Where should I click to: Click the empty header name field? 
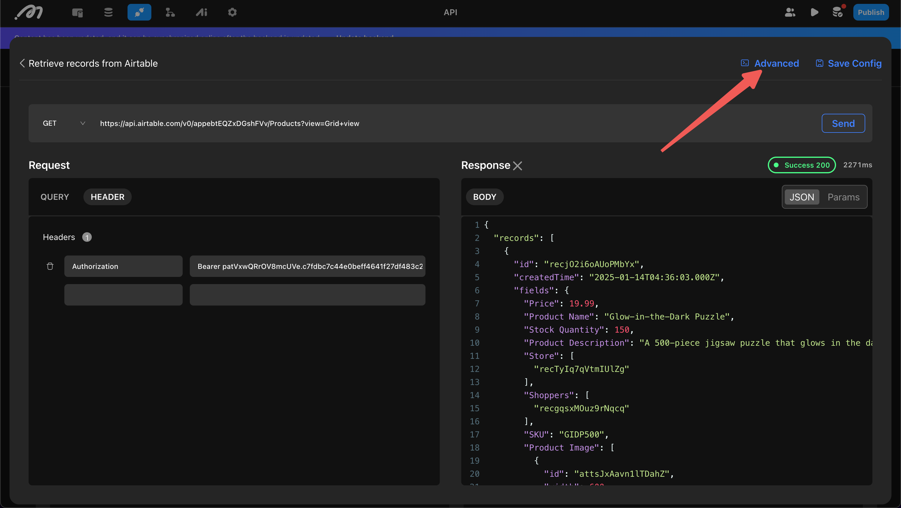click(x=123, y=295)
